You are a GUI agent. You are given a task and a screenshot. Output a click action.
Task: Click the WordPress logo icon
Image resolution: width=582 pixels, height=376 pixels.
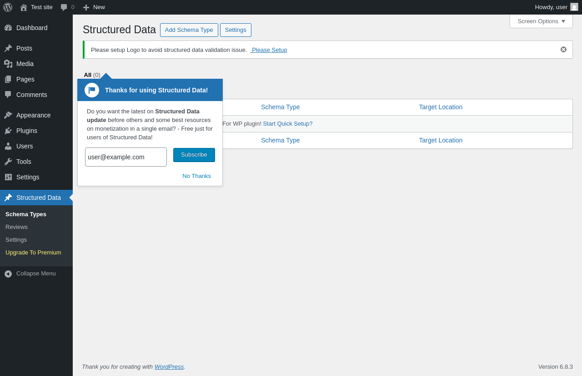click(x=8, y=7)
